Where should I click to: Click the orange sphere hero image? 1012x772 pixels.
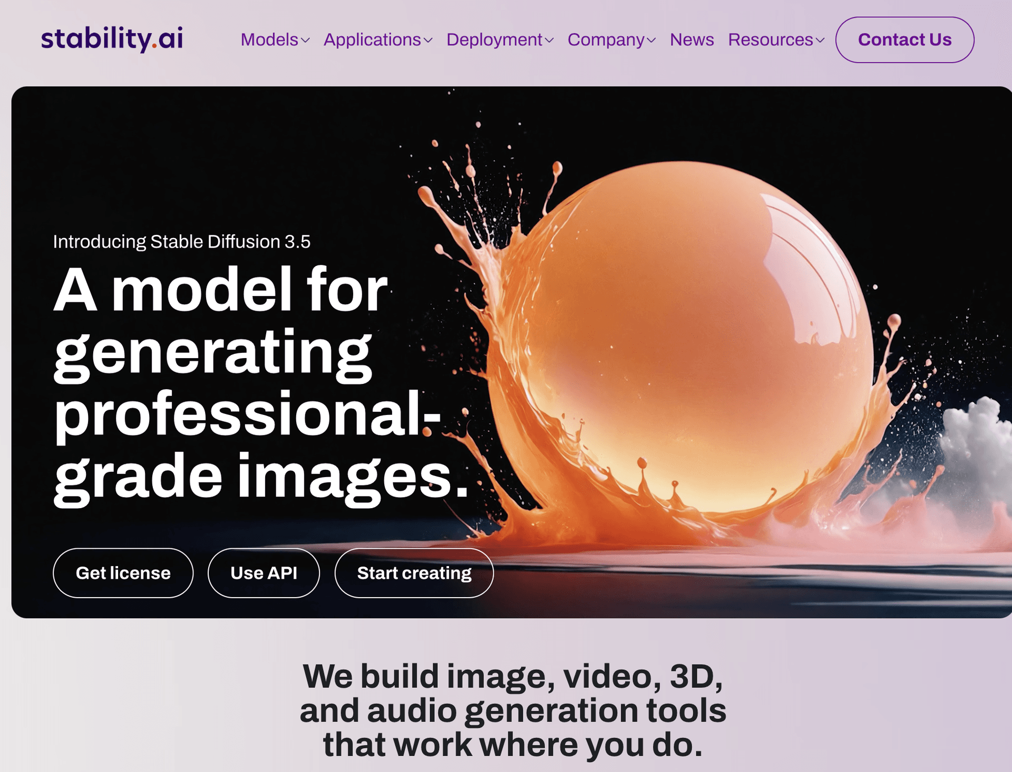(x=680, y=337)
